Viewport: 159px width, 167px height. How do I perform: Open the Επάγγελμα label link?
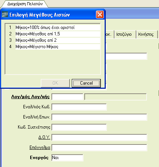tap(40, 147)
